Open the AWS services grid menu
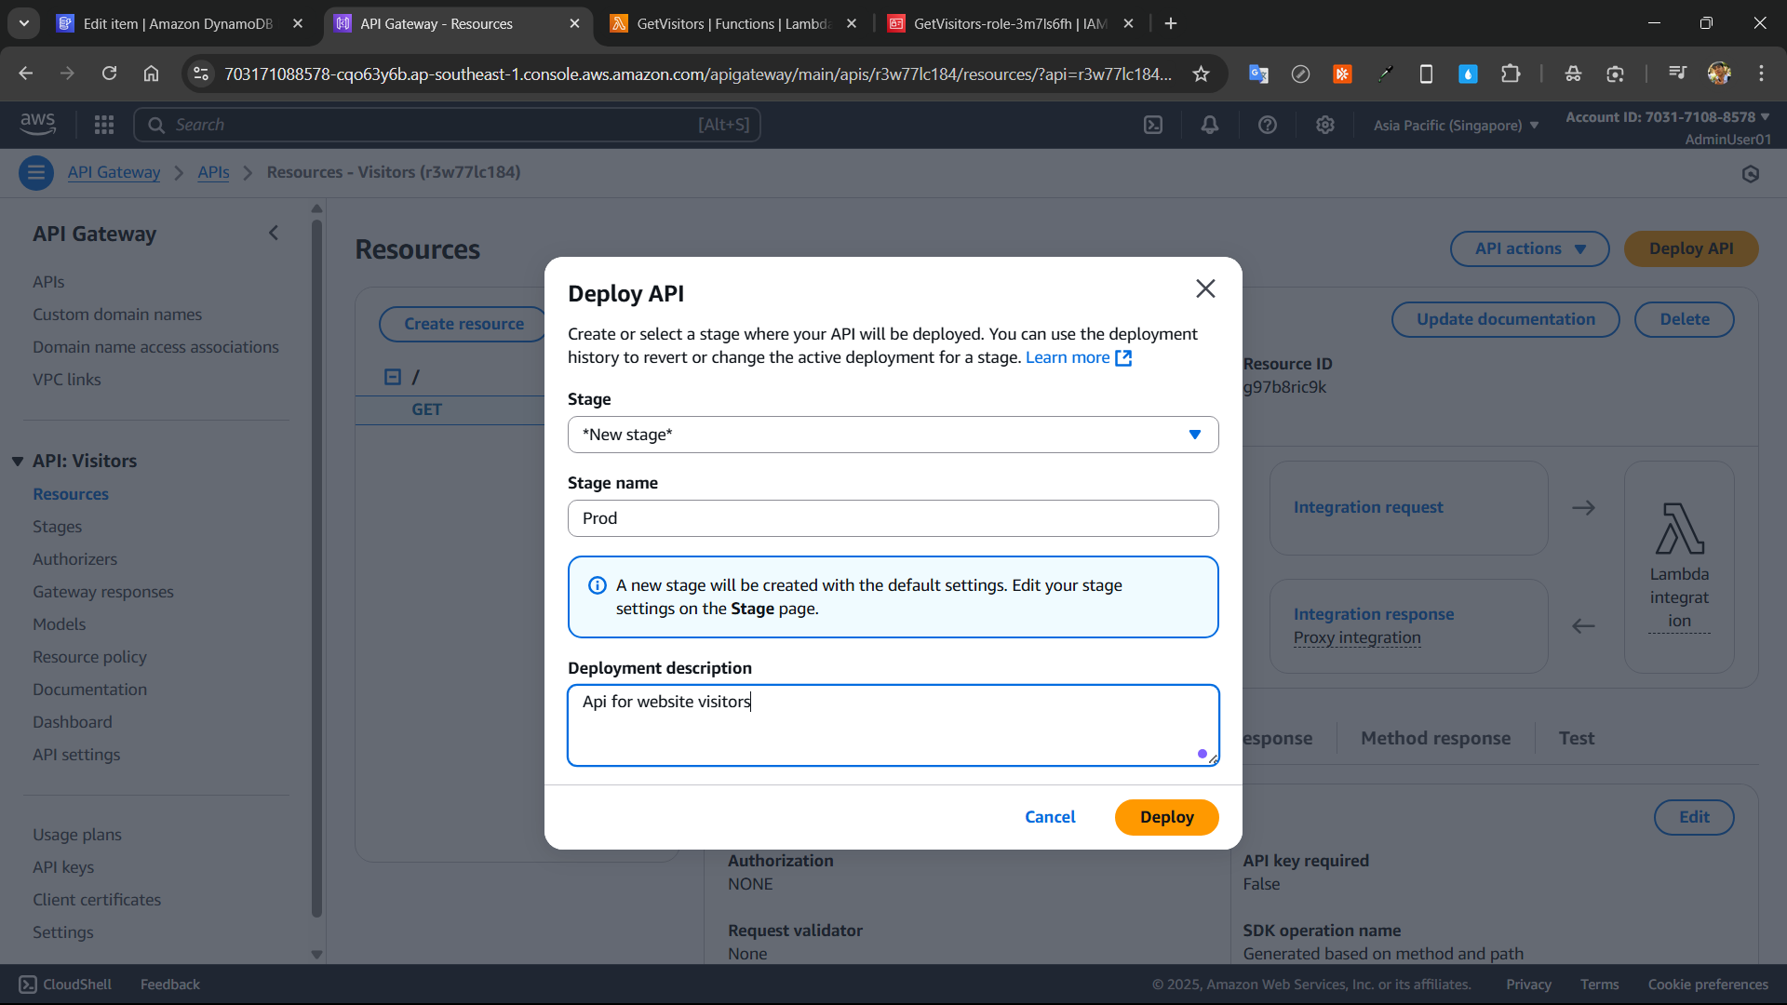The height and width of the screenshot is (1005, 1787). click(x=104, y=124)
